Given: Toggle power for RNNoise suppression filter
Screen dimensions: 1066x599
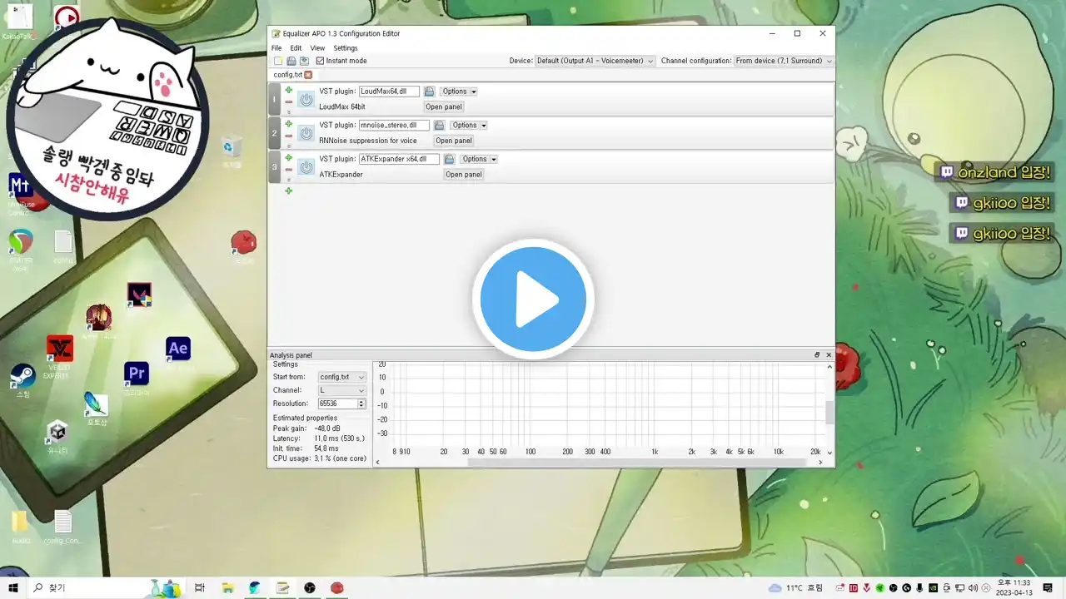Looking at the screenshot, I should click(306, 133).
